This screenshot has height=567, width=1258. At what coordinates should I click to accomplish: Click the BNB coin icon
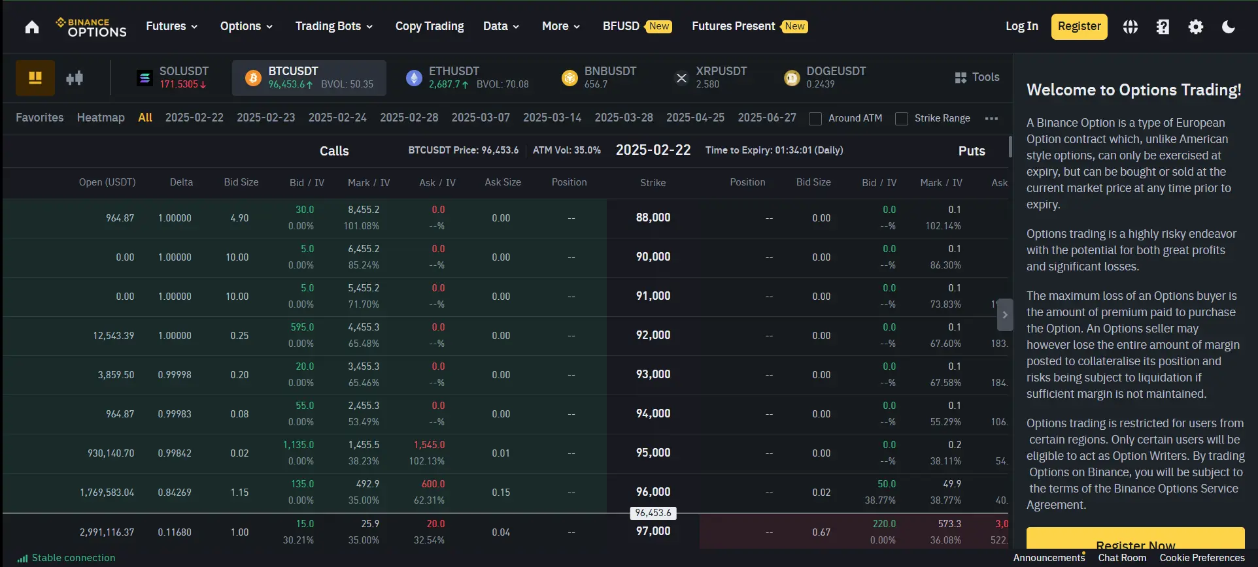coord(569,78)
